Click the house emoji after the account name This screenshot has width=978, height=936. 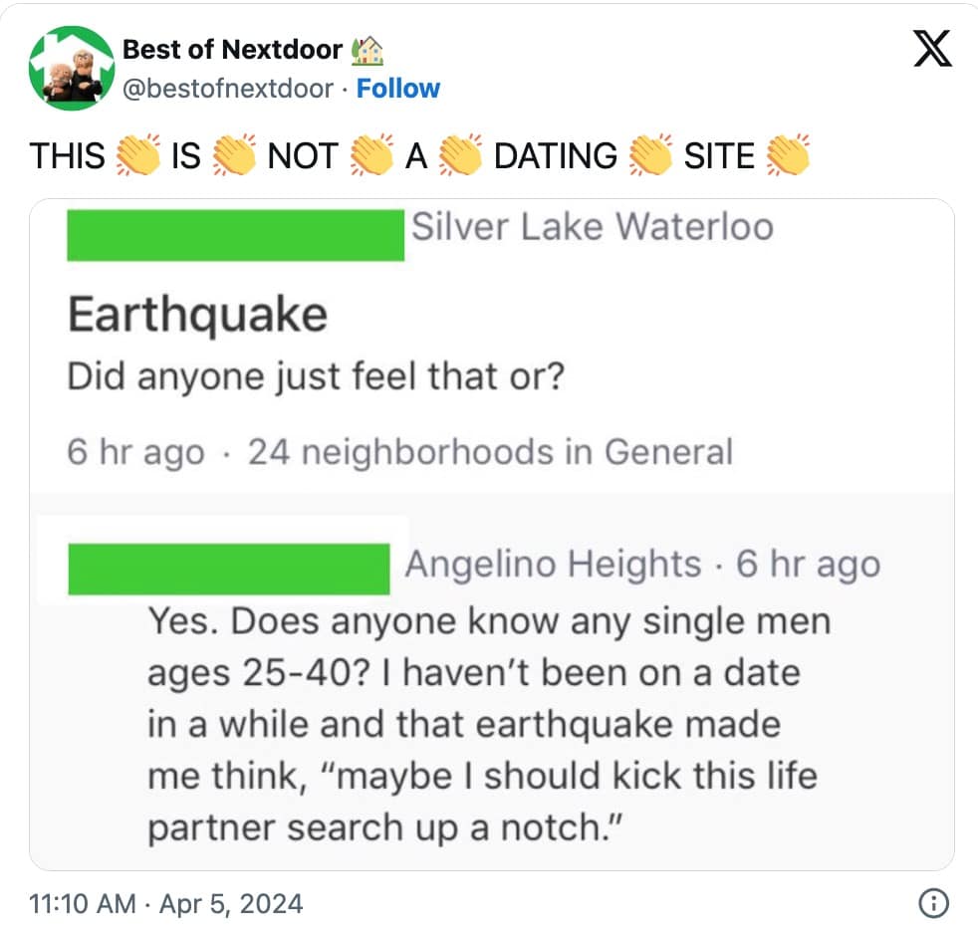pos(368,49)
